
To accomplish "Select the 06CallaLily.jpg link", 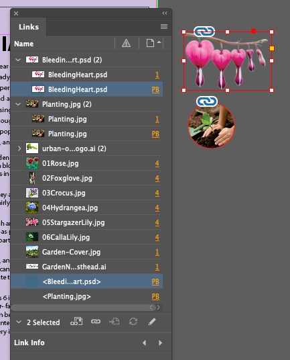I will pos(87,237).
